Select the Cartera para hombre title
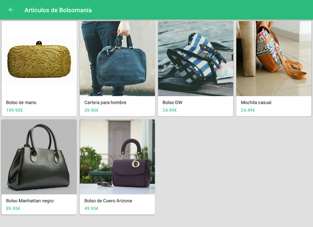Image resolution: width=313 pixels, height=227 pixels. (105, 102)
